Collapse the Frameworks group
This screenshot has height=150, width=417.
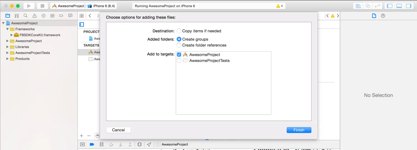click(x=8, y=29)
